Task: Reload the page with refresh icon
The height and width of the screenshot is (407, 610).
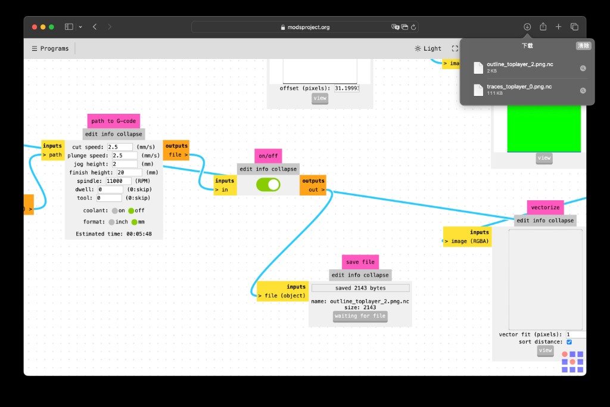Action: [x=413, y=27]
